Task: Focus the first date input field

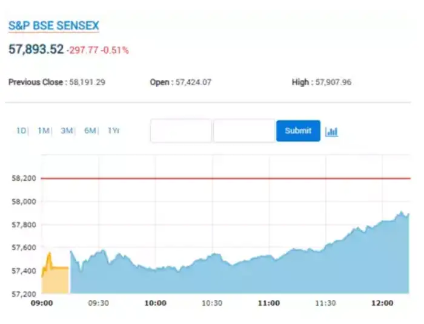Action: pyautogui.click(x=181, y=131)
